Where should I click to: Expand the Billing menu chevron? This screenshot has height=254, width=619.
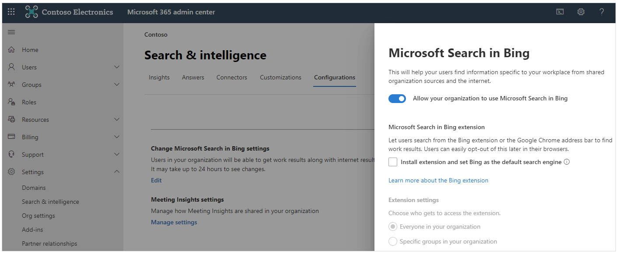pos(117,137)
